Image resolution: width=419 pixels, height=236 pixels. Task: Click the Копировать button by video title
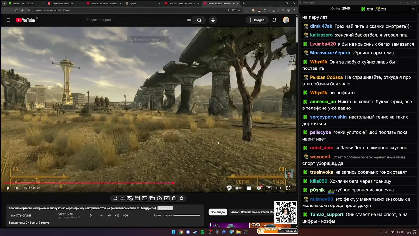165,208
